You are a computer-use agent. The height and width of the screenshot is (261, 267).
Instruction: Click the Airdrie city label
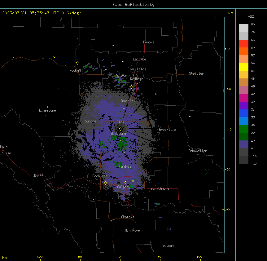(x=125, y=166)
